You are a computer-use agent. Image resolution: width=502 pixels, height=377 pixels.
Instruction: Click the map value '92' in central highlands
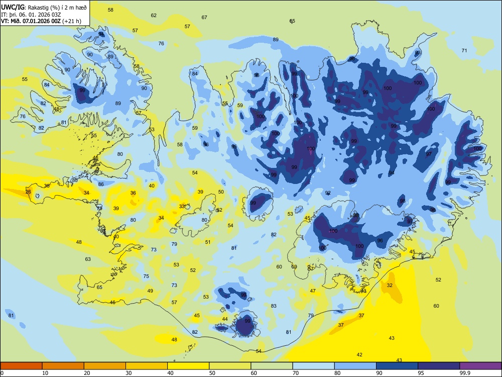pos(328,193)
